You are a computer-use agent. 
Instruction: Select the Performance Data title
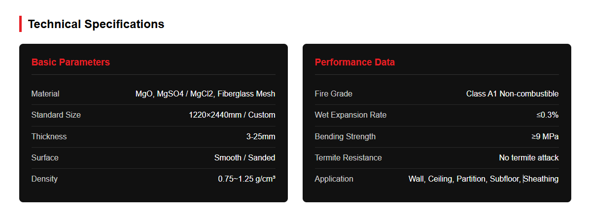pyautogui.click(x=355, y=63)
